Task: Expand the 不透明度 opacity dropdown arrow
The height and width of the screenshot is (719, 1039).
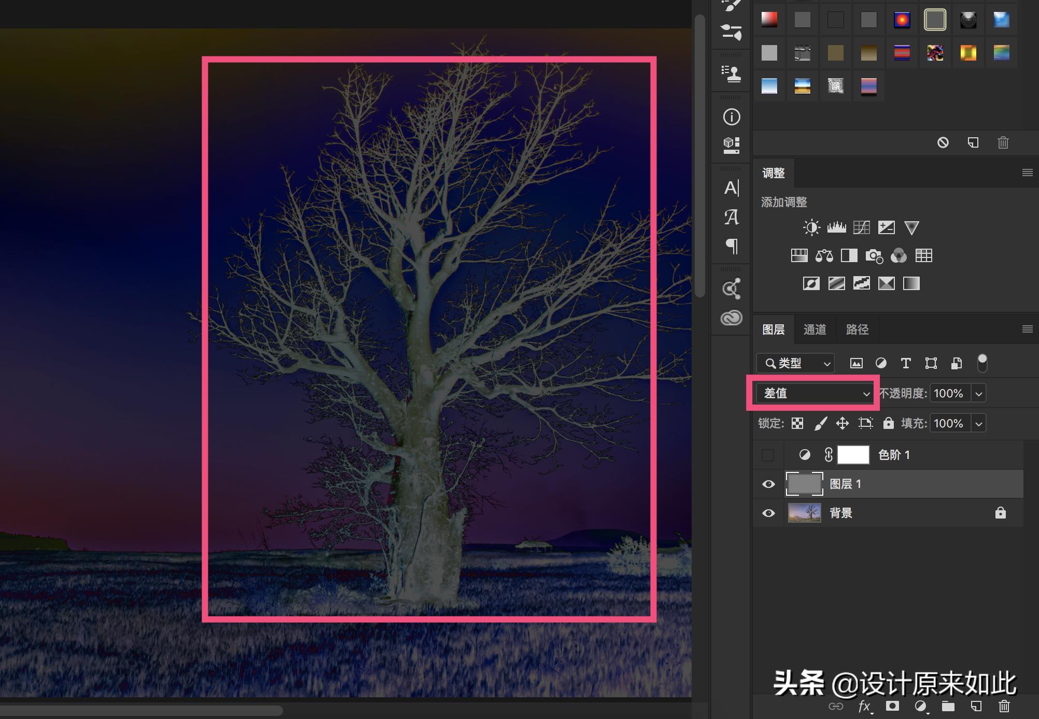Action: tap(978, 393)
